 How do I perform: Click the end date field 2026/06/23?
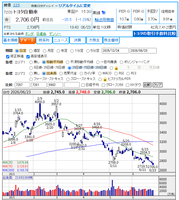[143, 51]
